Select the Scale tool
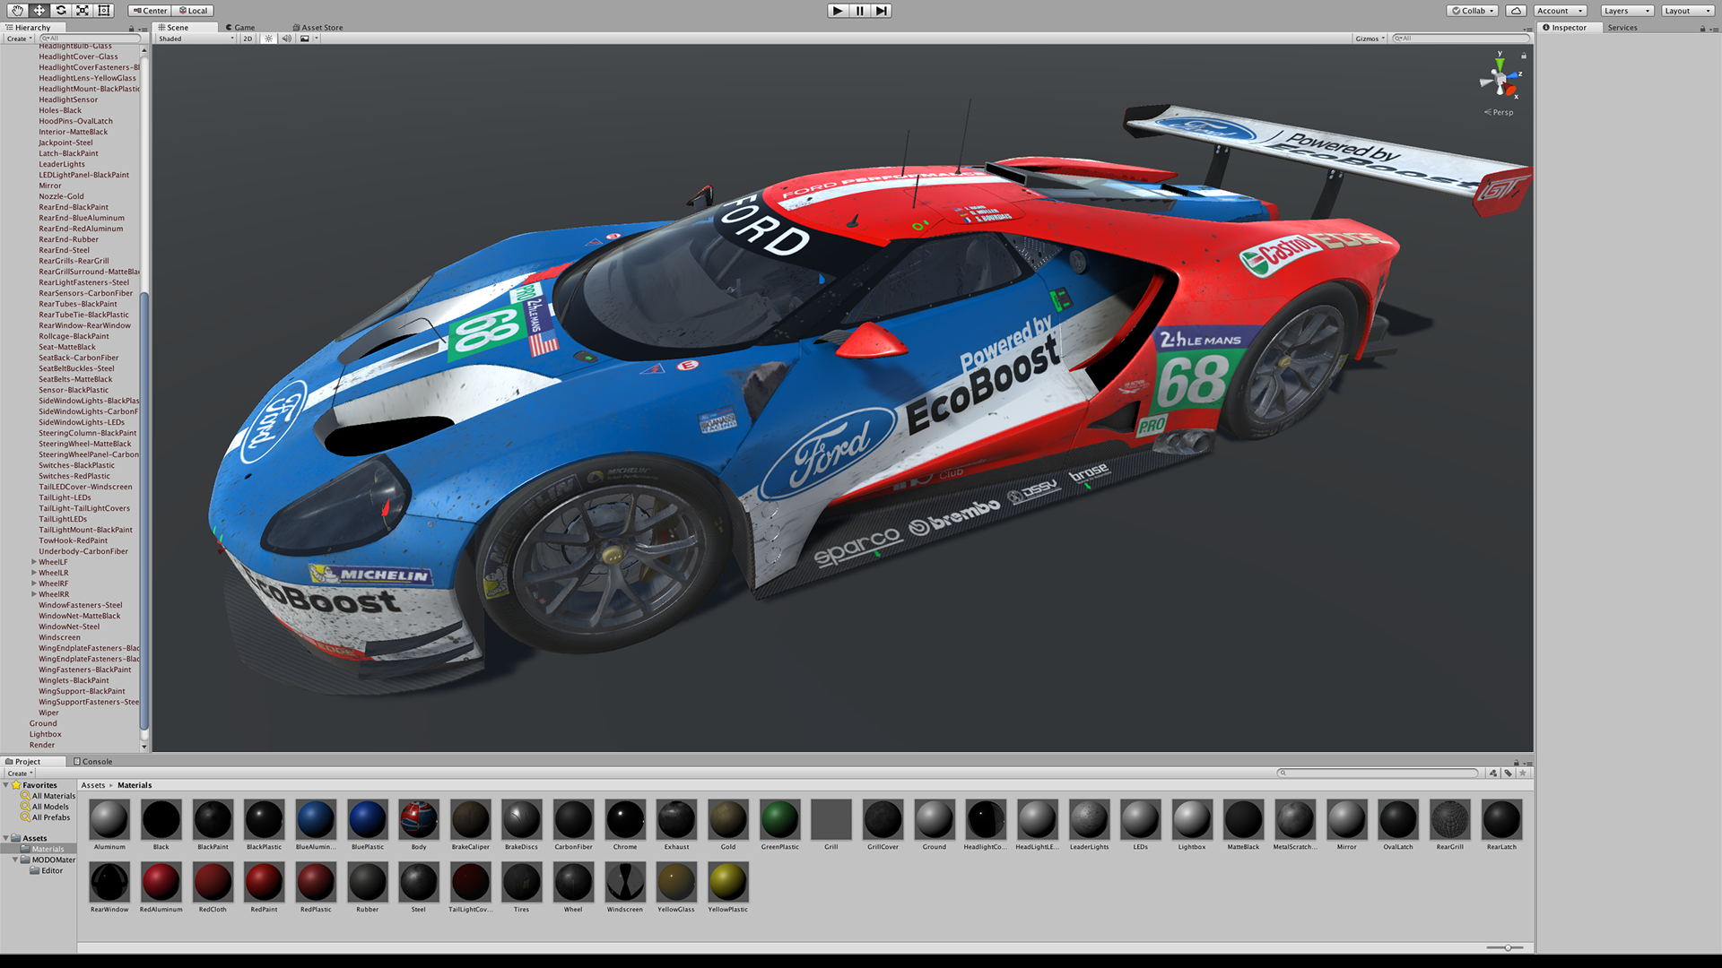Image resolution: width=1722 pixels, height=968 pixels. tap(83, 11)
